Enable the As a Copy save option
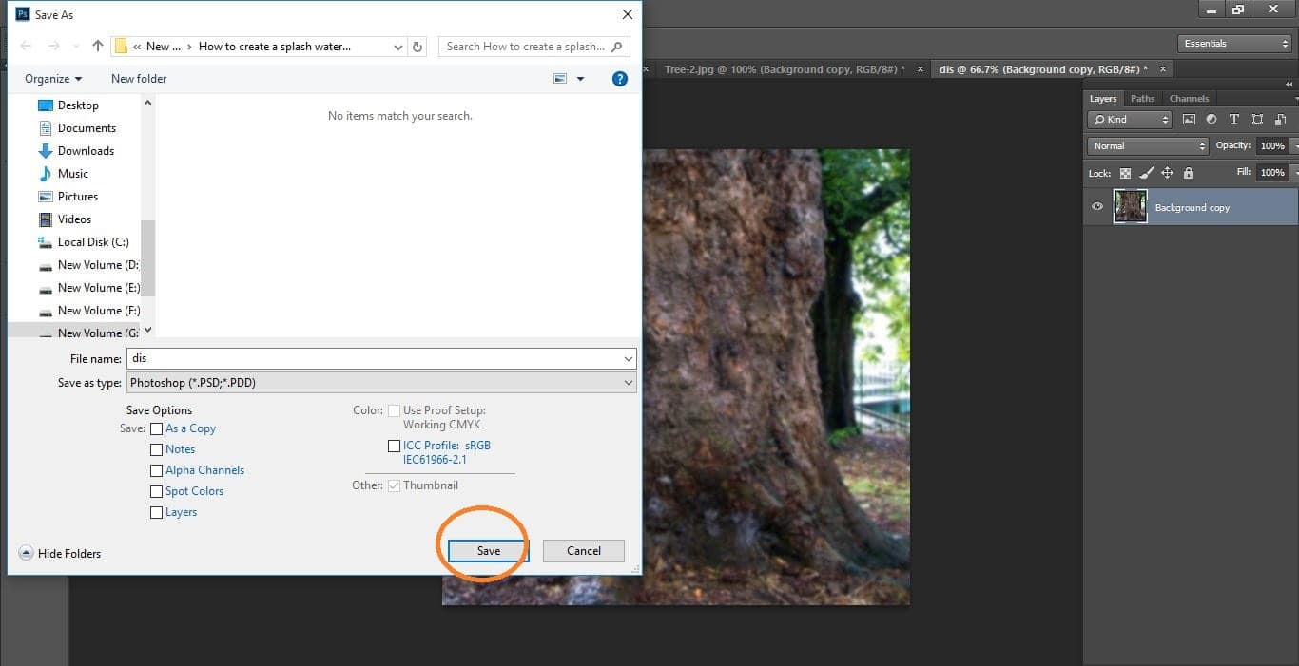 click(156, 428)
